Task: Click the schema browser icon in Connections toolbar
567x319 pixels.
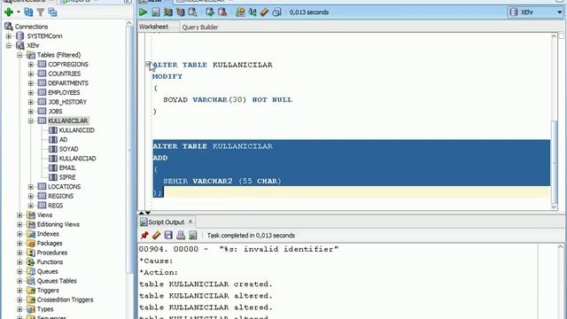Action: 52,12
